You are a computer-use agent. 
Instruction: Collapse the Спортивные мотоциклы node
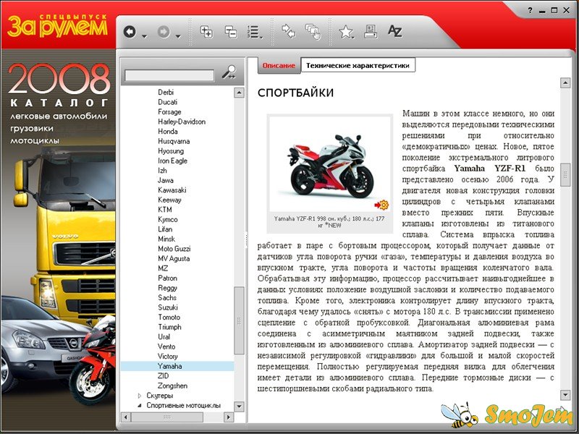coord(140,405)
